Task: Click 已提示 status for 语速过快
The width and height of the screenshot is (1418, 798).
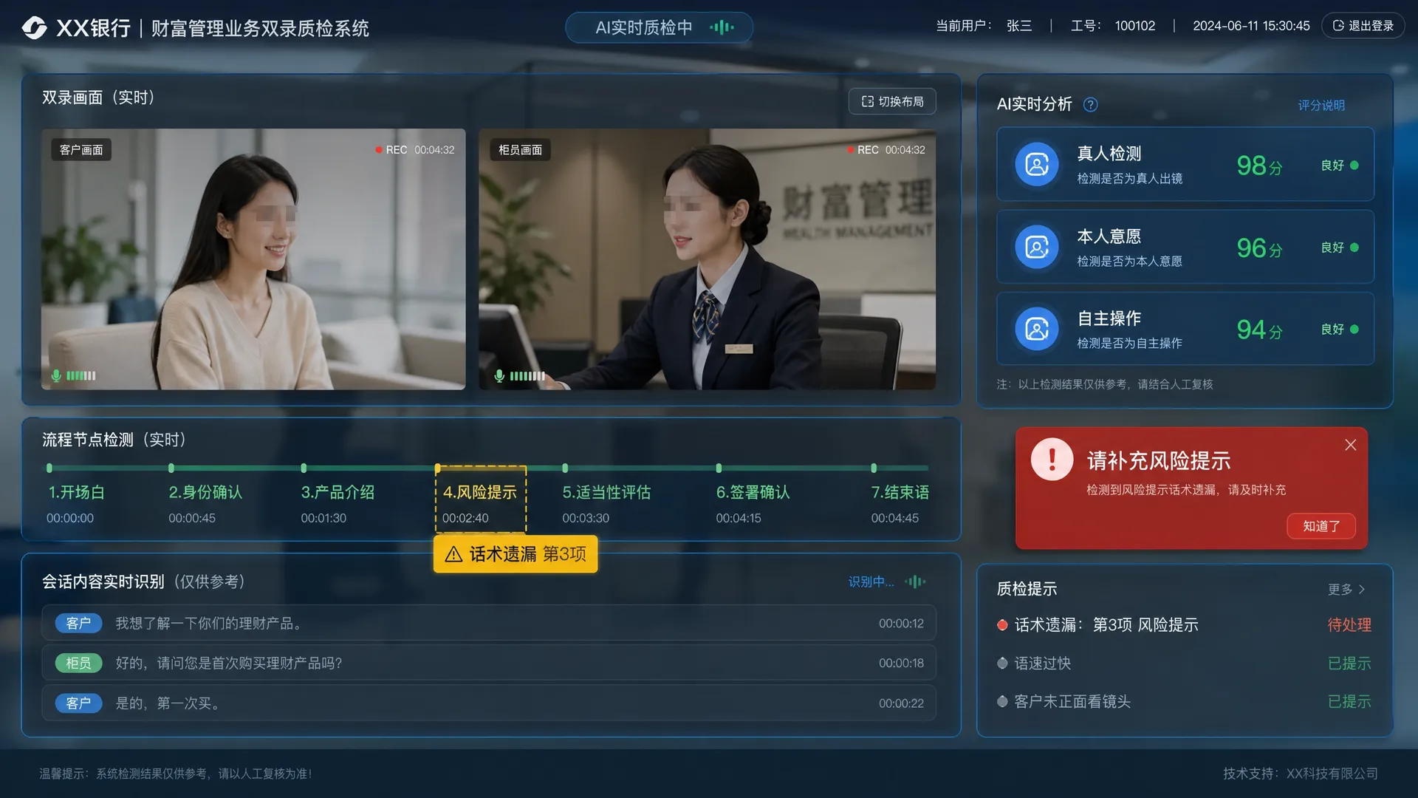Action: coord(1349,664)
